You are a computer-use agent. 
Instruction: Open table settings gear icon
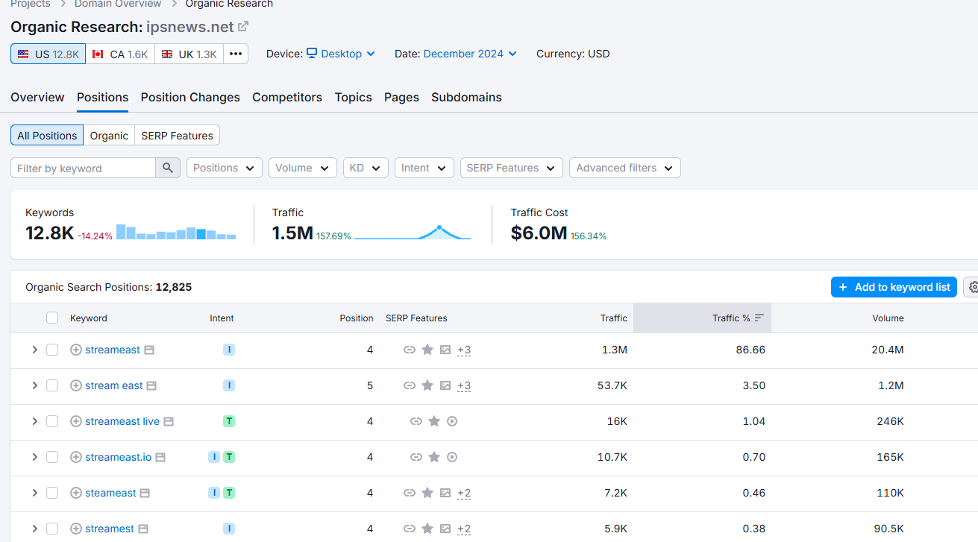click(x=973, y=287)
